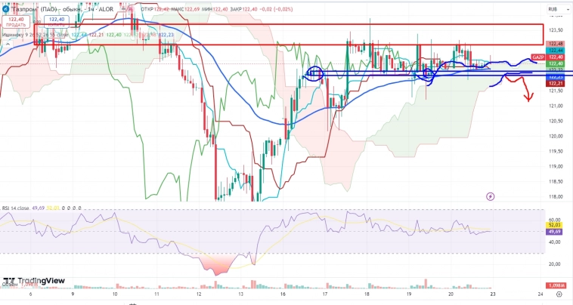Click date label 12 on time axis
Screen dimensions: 573x305
click(199, 294)
